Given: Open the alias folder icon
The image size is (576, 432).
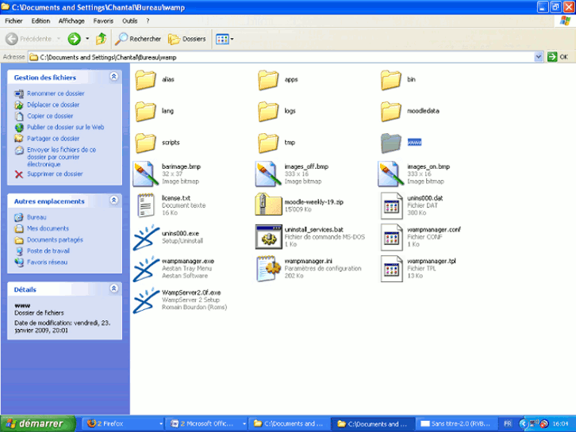Looking at the screenshot, I should 145,79.
